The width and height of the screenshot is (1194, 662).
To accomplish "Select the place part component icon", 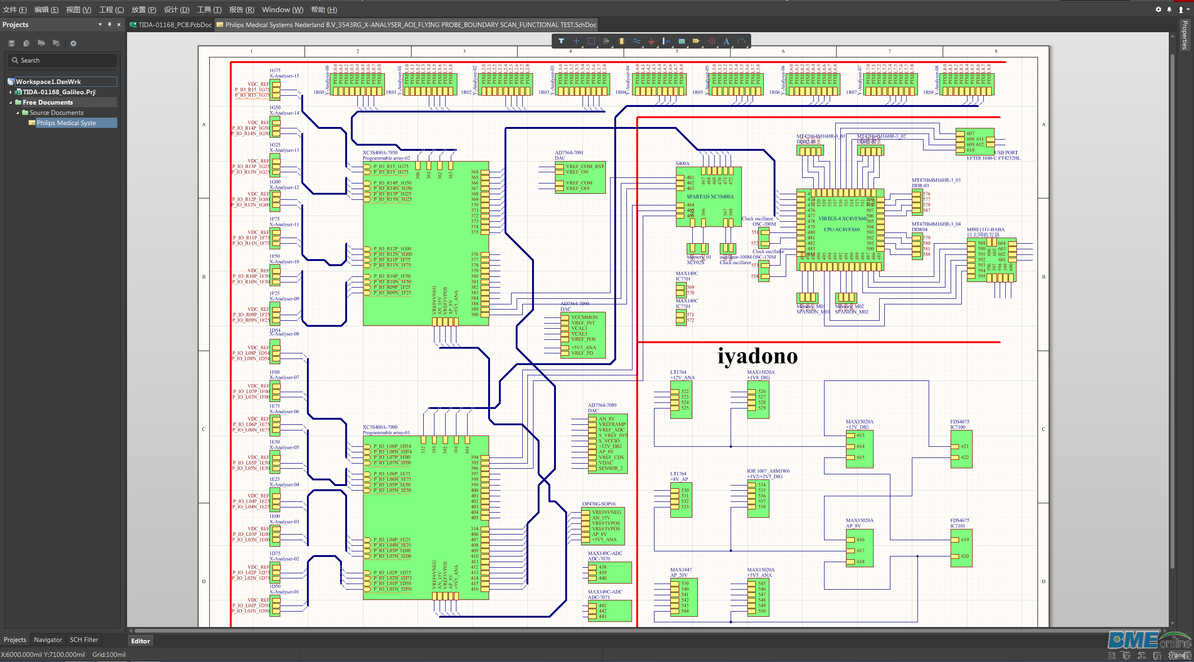I will pyautogui.click(x=621, y=41).
